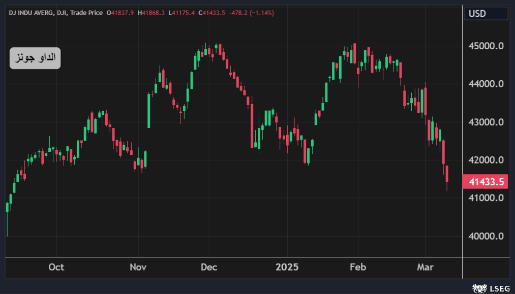
Task: Click the 40000.0 price axis label
Action: click(487, 236)
